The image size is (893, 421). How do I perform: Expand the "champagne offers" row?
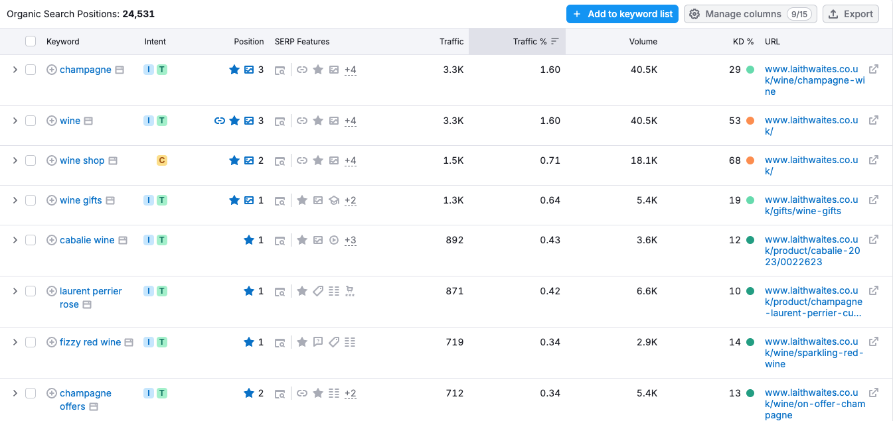click(15, 392)
